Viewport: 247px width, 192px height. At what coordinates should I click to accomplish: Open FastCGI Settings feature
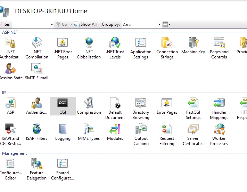(x=193, y=109)
